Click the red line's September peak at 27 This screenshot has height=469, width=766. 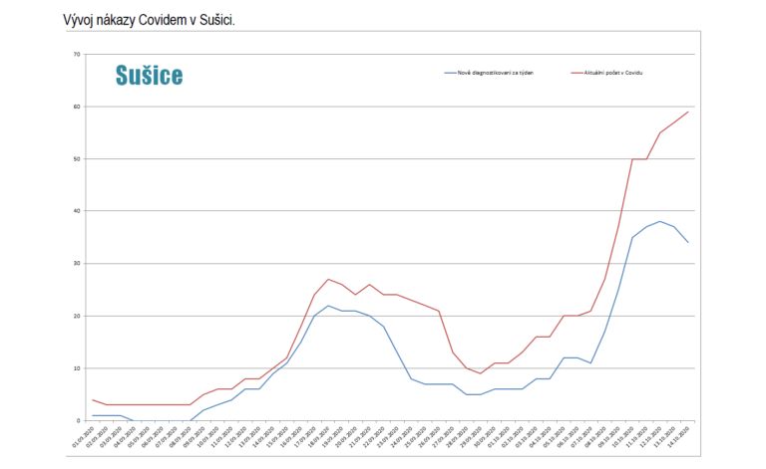328,280
